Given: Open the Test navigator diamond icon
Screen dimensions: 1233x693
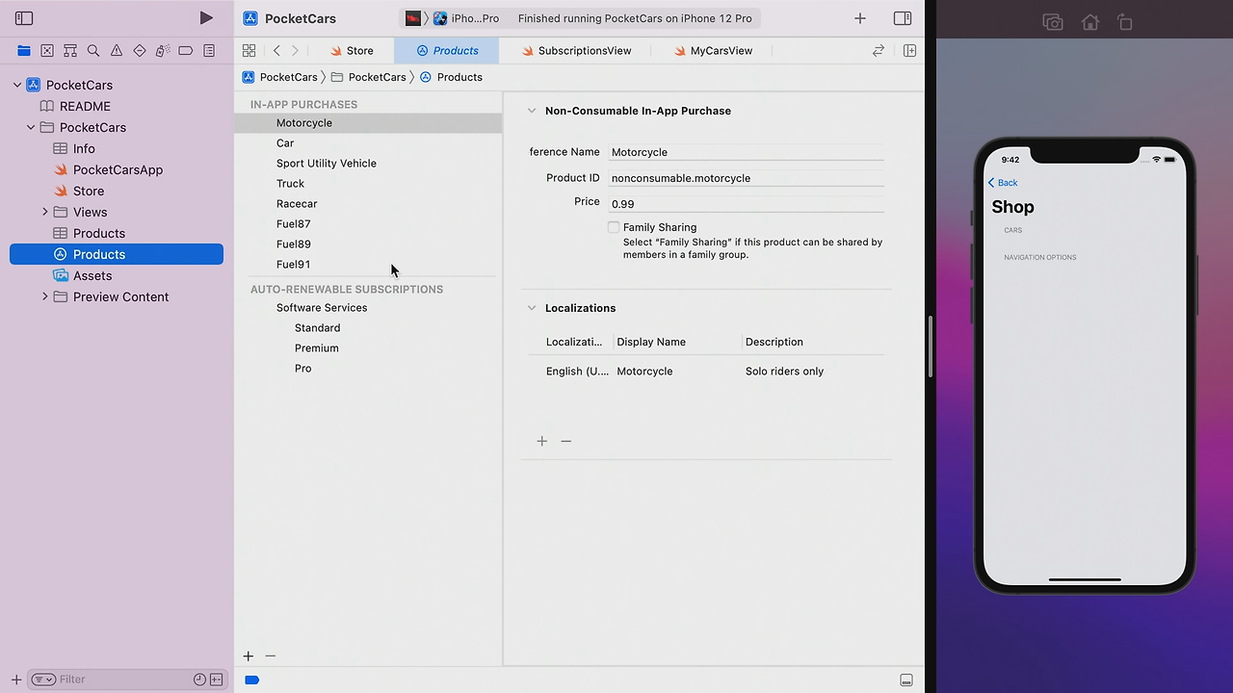Looking at the screenshot, I should [140, 50].
